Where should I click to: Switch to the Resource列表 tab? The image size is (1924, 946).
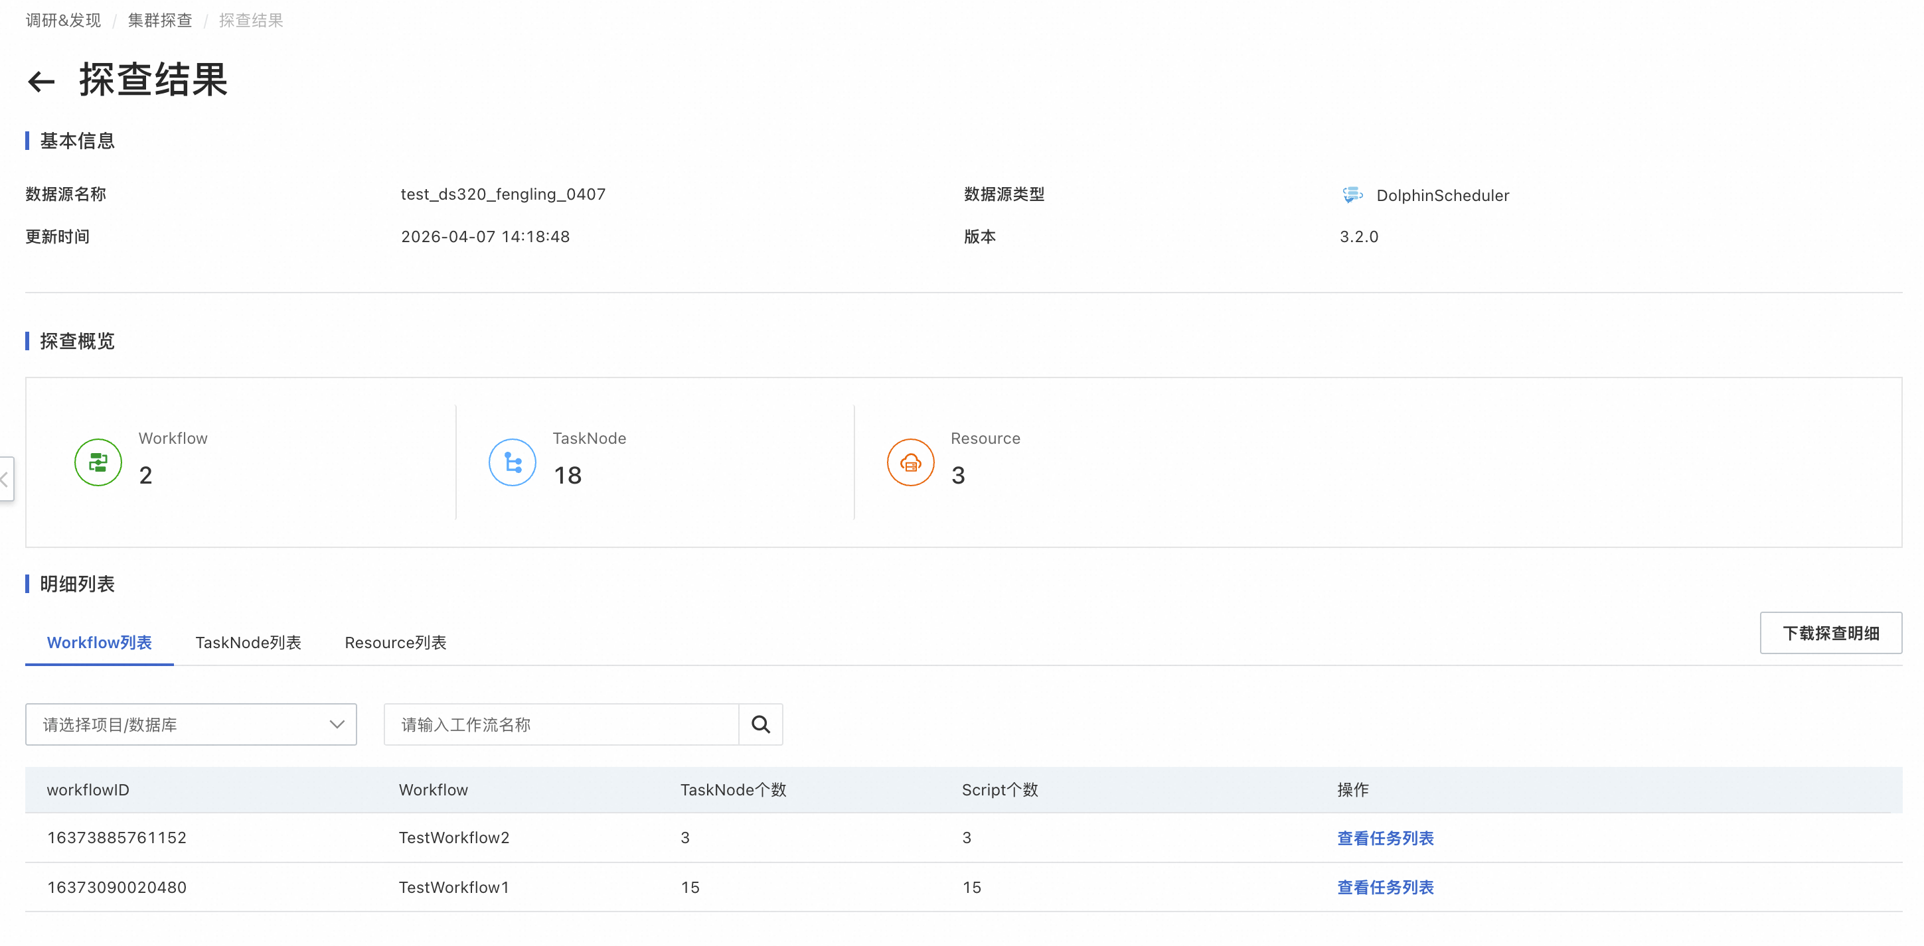396,642
